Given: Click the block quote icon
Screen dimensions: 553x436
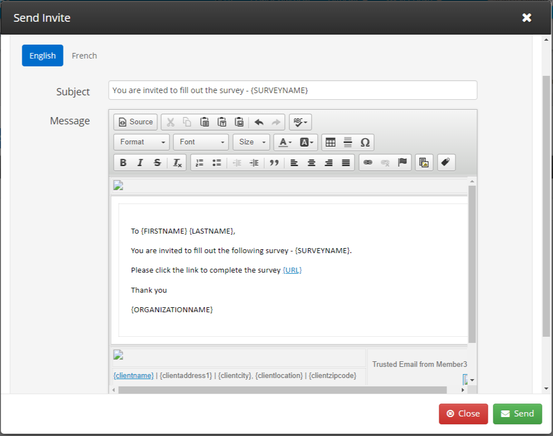Looking at the screenshot, I should pos(274,163).
